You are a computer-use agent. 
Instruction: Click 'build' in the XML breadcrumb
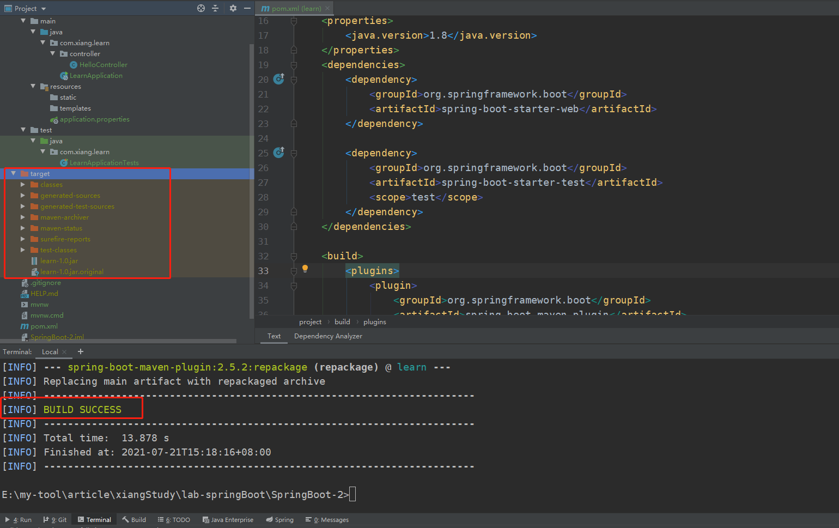pos(342,322)
